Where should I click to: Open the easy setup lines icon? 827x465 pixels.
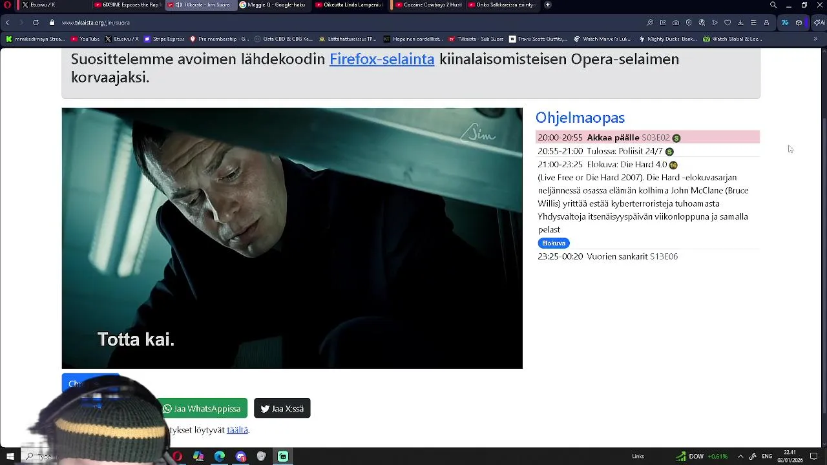753,23
